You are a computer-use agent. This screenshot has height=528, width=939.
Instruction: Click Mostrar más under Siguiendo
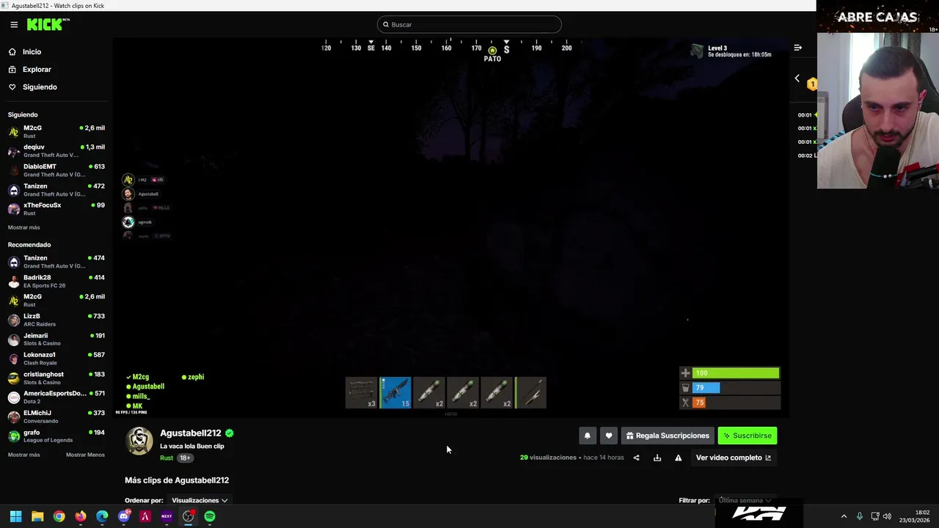24,227
